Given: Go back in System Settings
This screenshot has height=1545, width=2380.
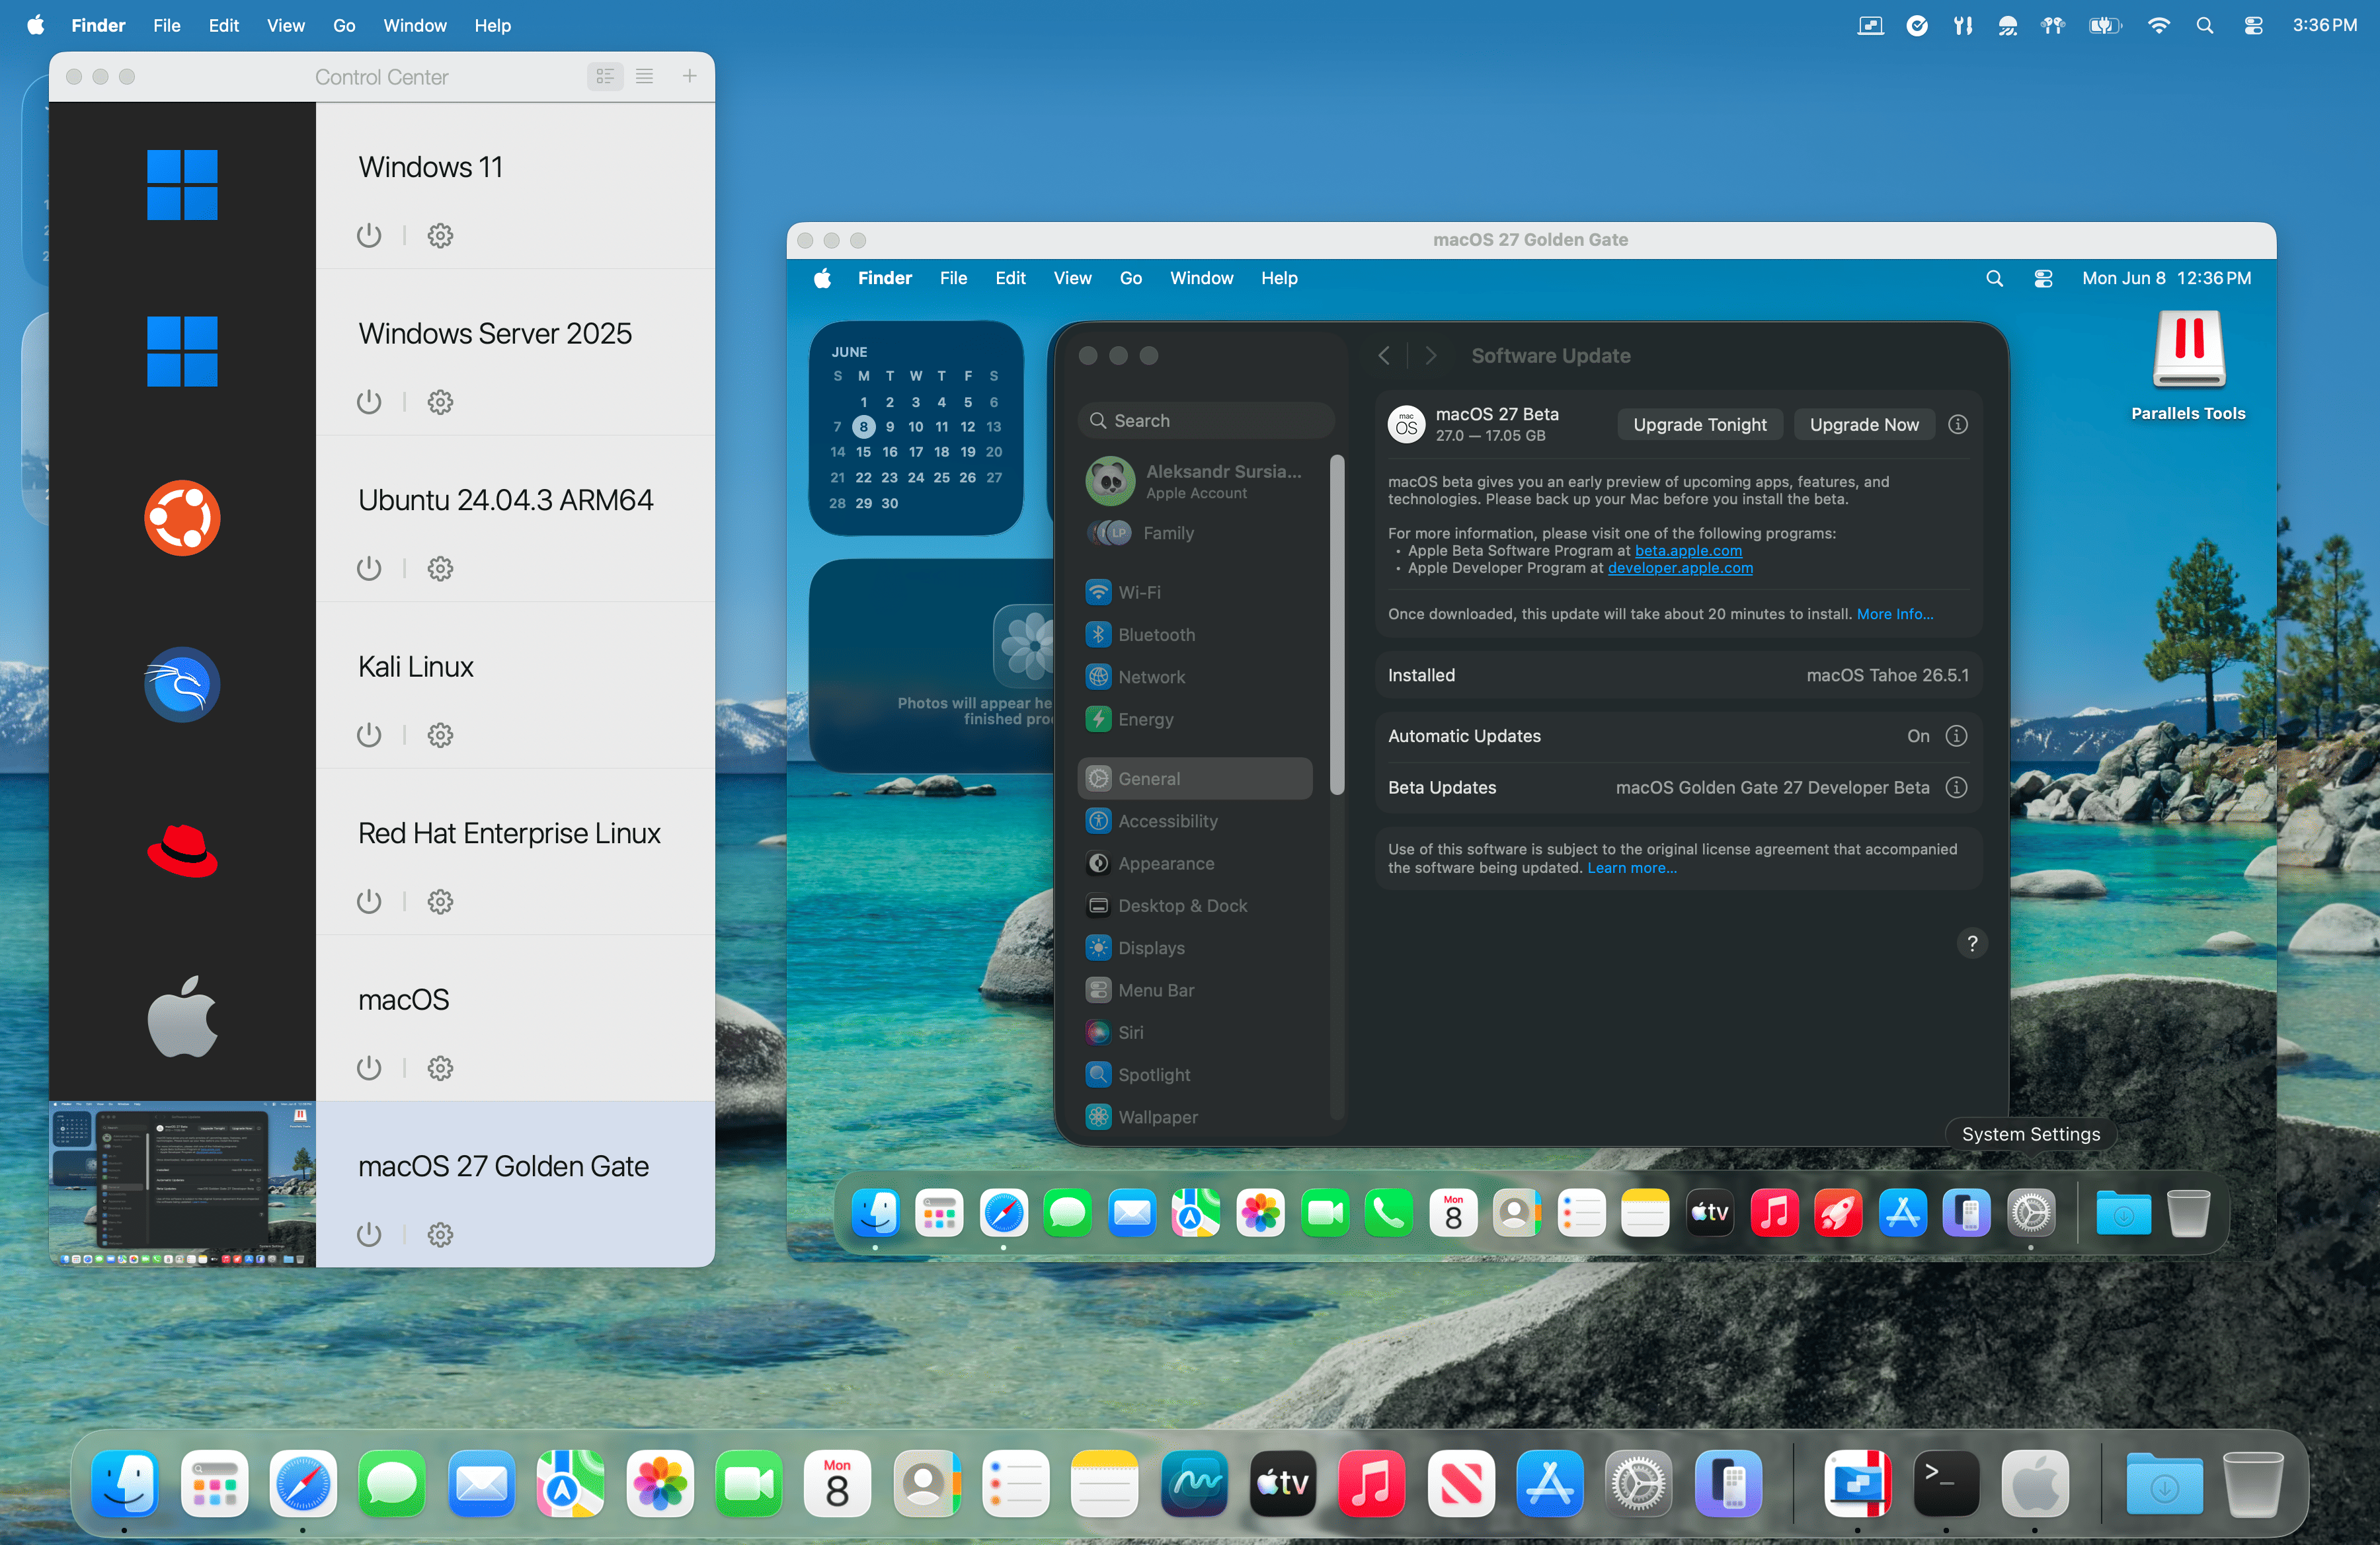Looking at the screenshot, I should point(1384,356).
